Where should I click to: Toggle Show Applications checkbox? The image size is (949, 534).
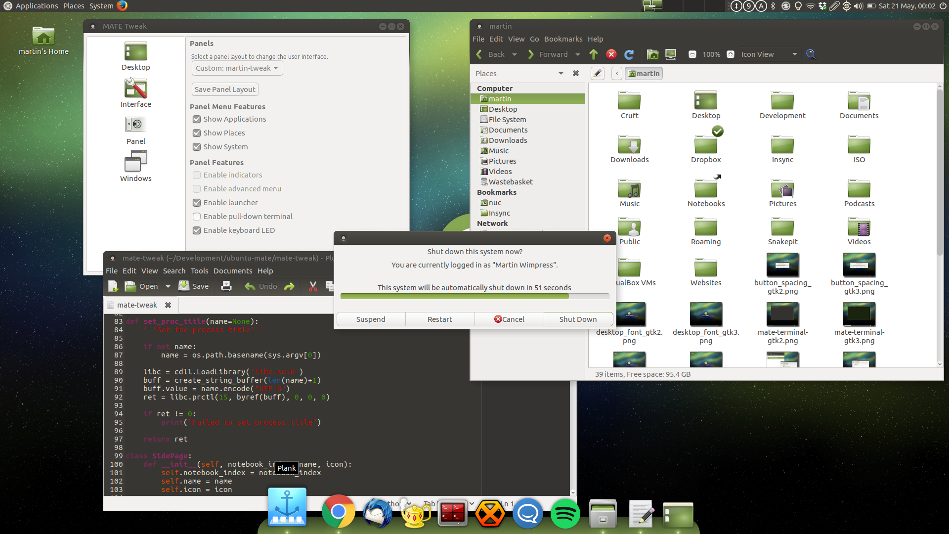[197, 119]
